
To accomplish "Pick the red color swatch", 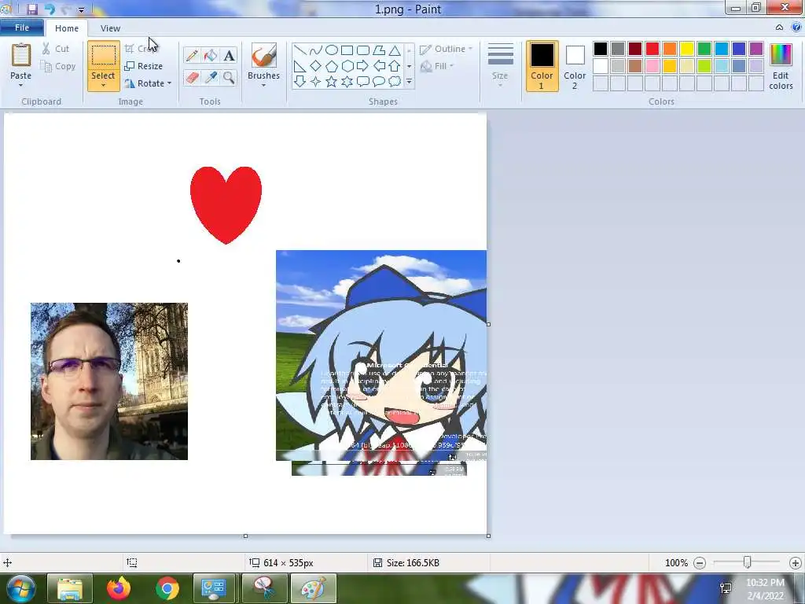I will [x=652, y=49].
